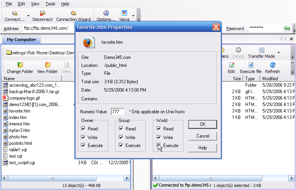Confirm properties with OK button
The height and width of the screenshot is (190, 296).
click(x=203, y=124)
